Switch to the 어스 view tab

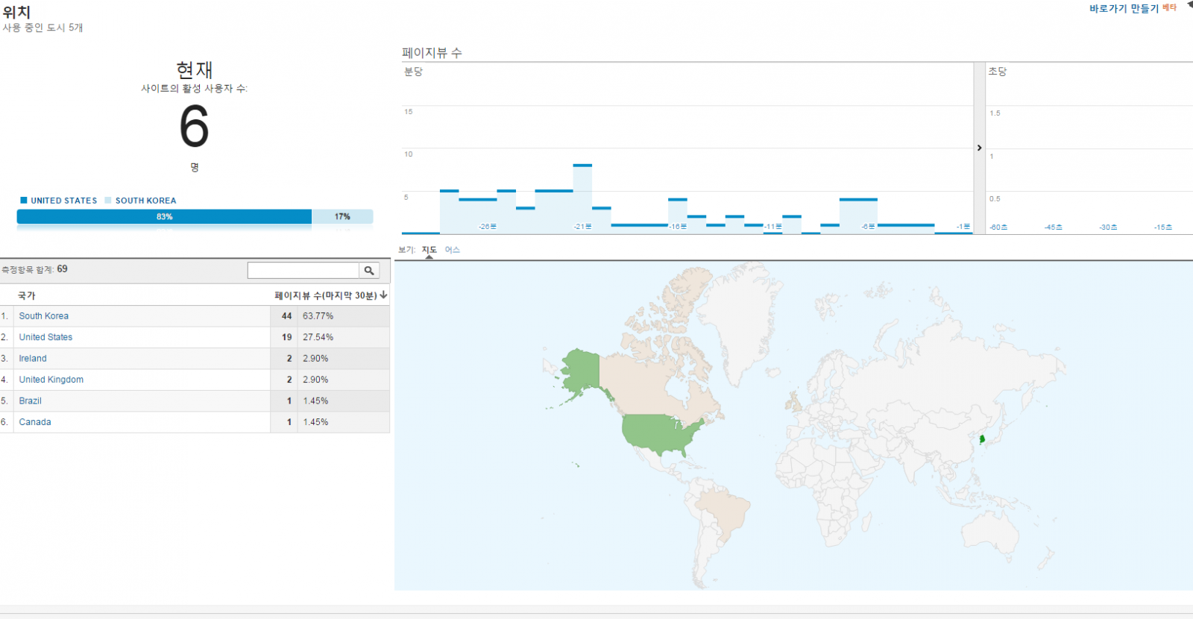click(x=453, y=250)
